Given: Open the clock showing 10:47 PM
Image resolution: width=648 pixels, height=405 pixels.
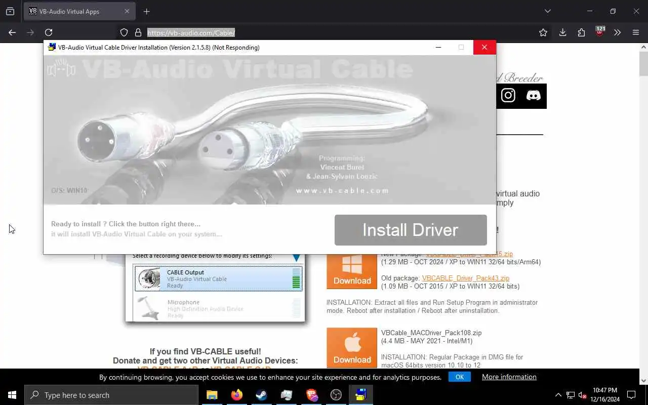Looking at the screenshot, I should [x=605, y=395].
